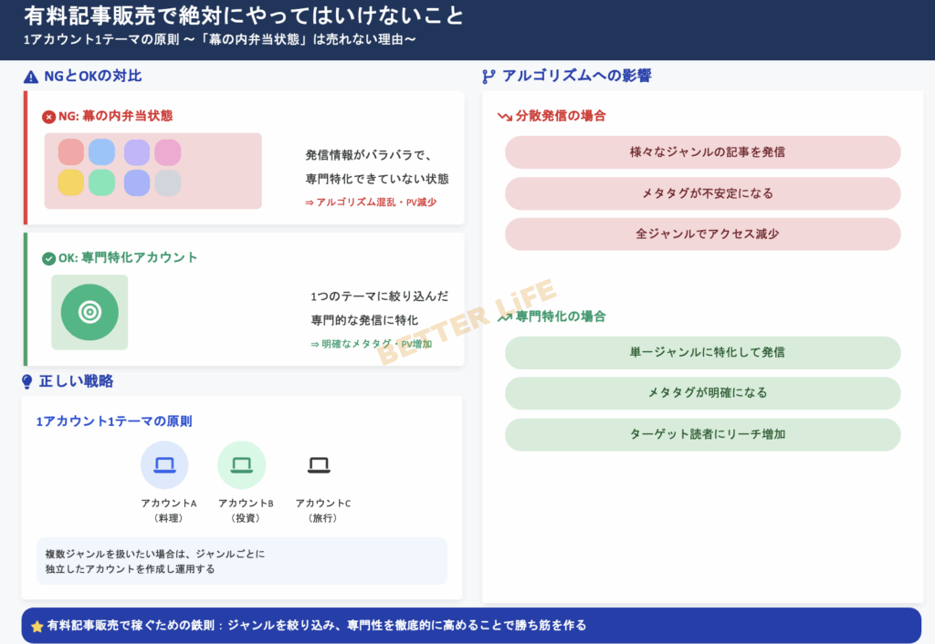Click the warning triangle beside NGとOKの対比
935x644 pixels.
point(31,77)
